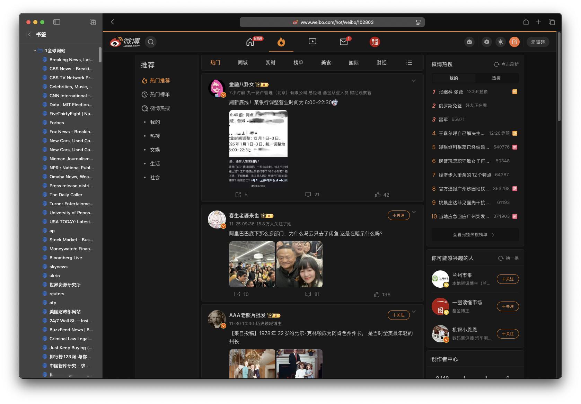The height and width of the screenshot is (404, 581).
Task: Click the Weibo logo
Action: pyautogui.click(x=125, y=42)
